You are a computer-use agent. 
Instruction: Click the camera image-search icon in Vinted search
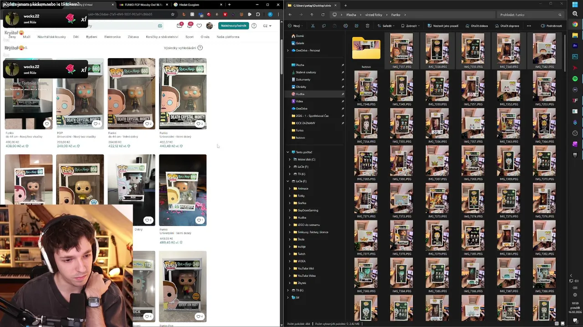point(160,26)
